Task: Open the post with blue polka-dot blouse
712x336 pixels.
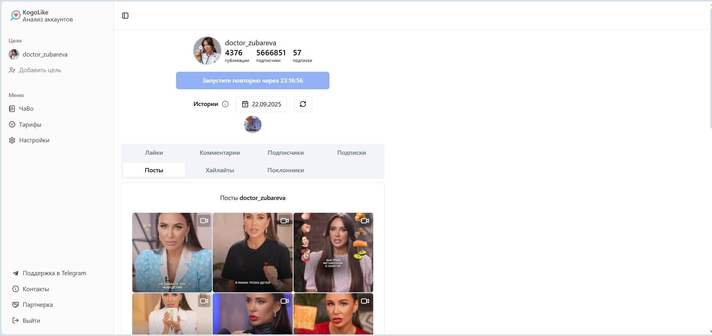Action: click(x=172, y=253)
